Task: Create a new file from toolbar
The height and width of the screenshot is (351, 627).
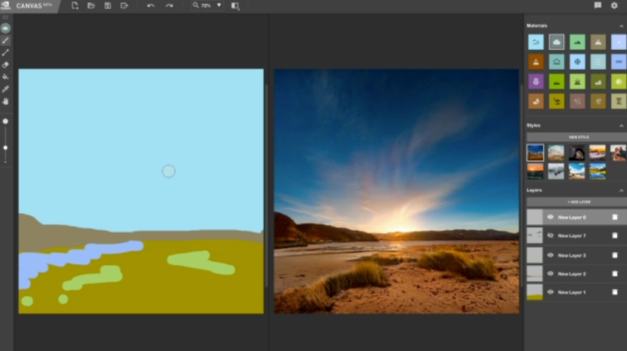Action: [75, 5]
